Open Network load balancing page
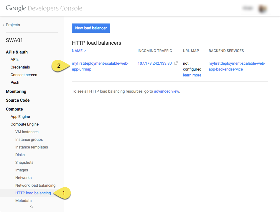280x212 pixels. pos(35,186)
